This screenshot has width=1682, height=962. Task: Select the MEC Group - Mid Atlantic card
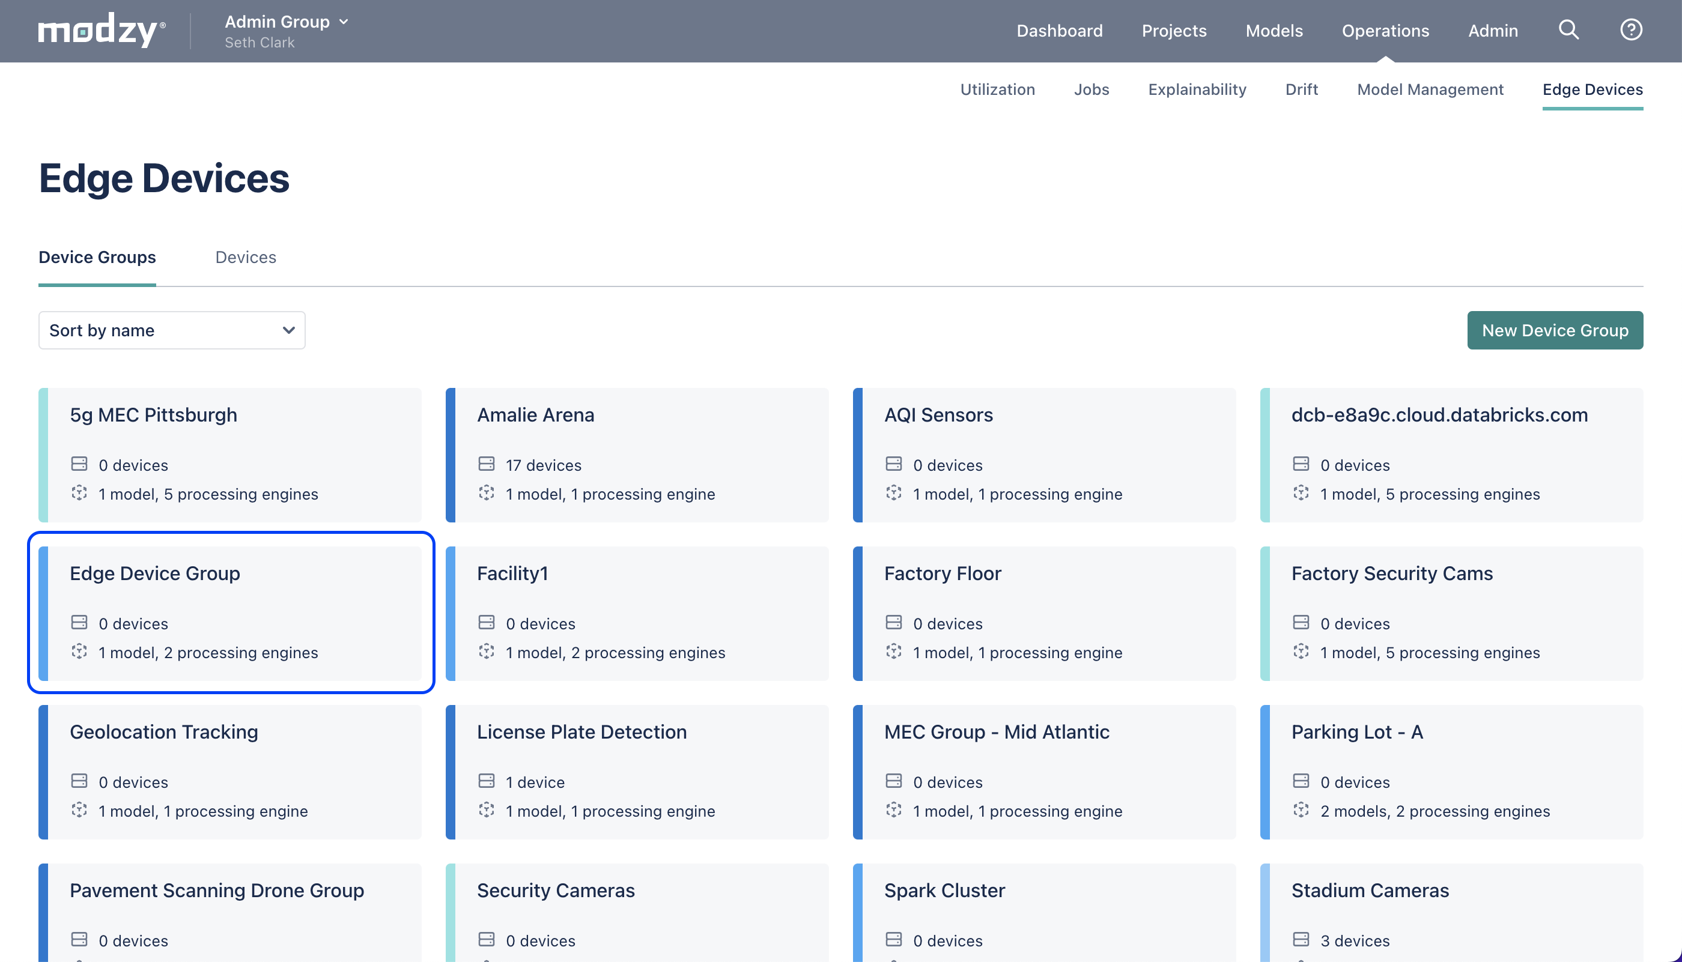(1044, 771)
